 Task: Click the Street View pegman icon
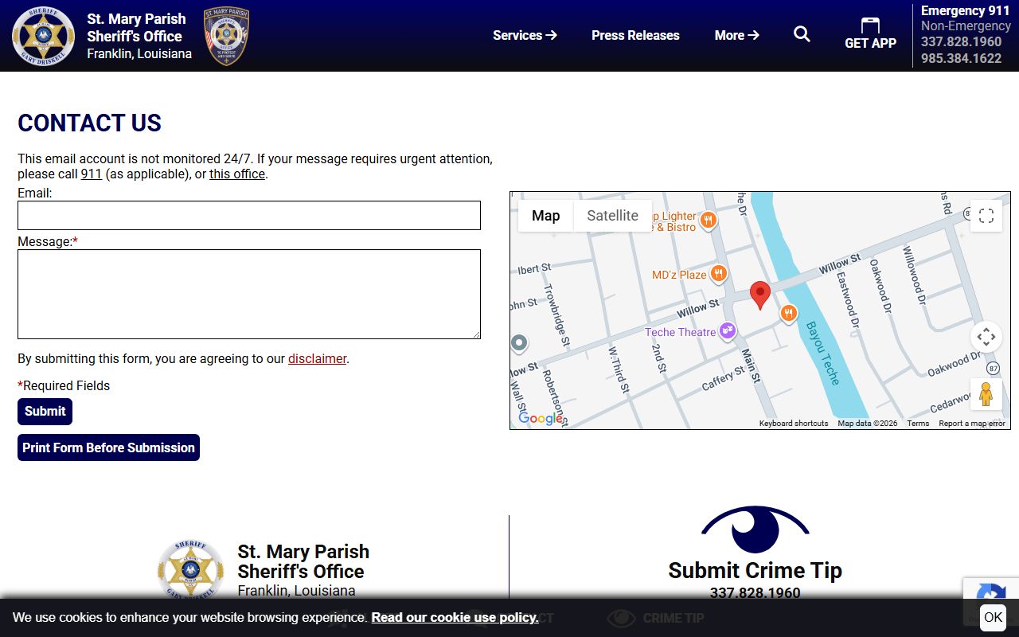[986, 394]
